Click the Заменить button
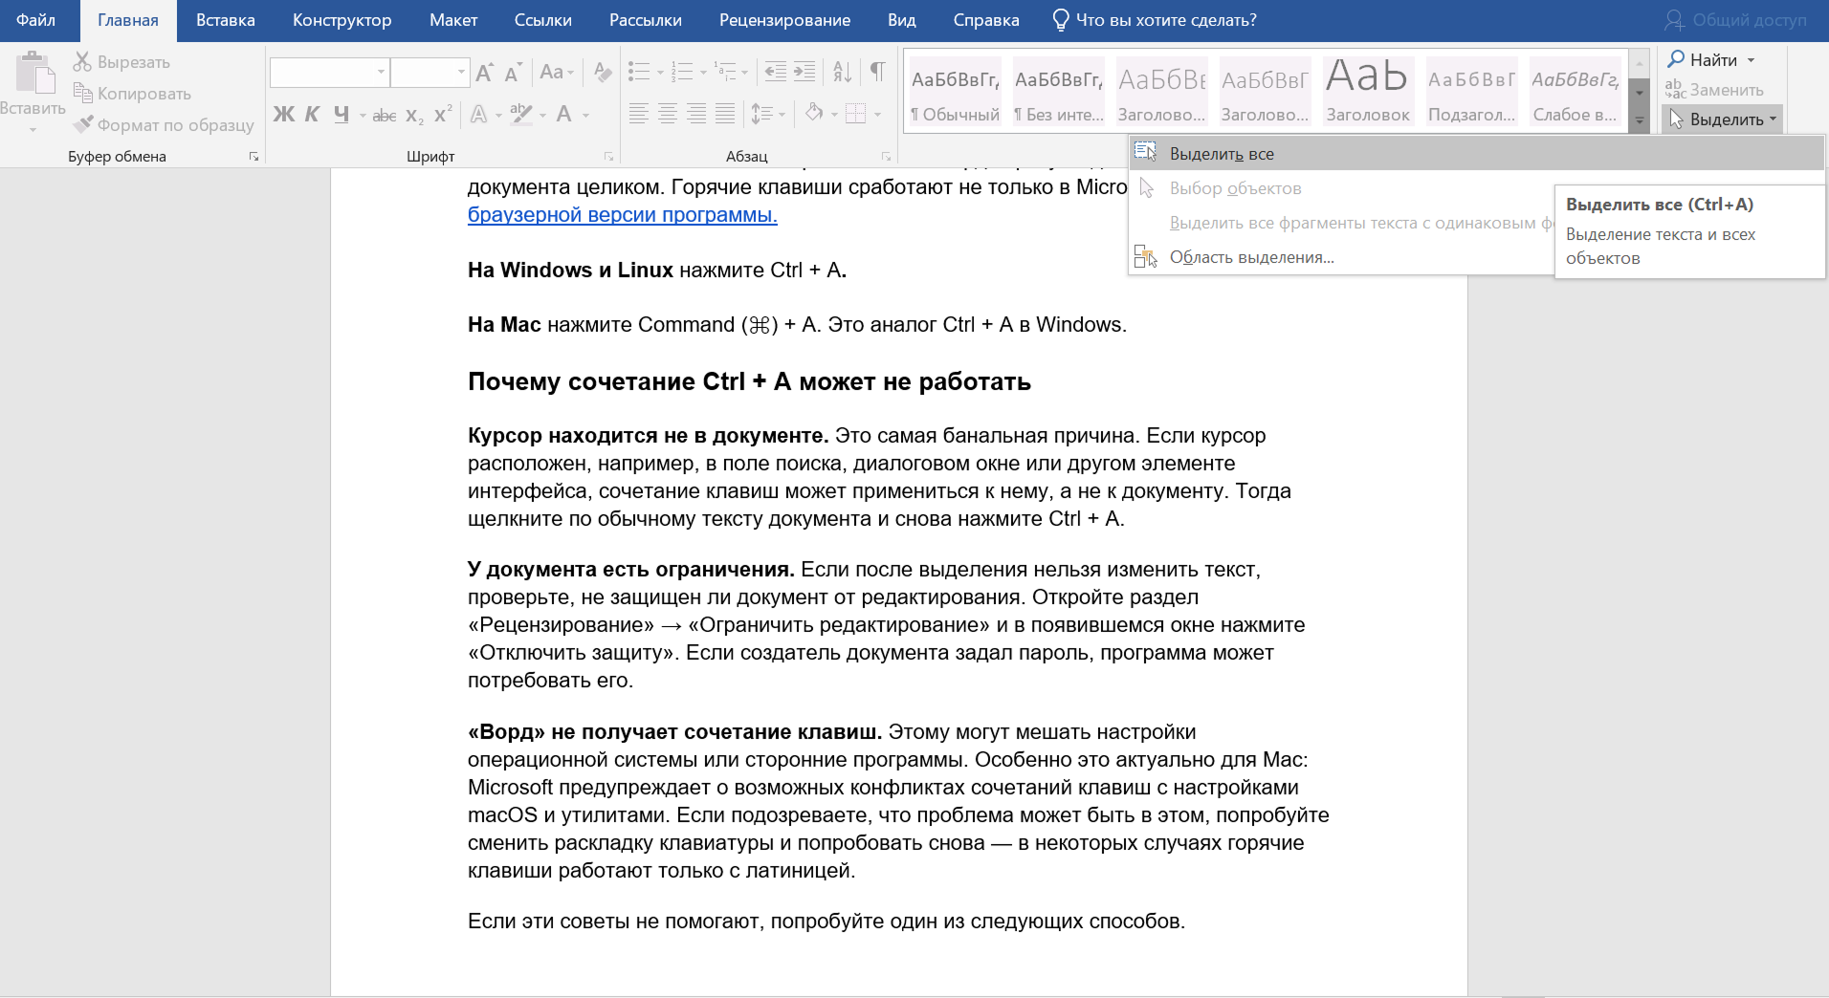The image size is (1829, 998). pos(1714,90)
